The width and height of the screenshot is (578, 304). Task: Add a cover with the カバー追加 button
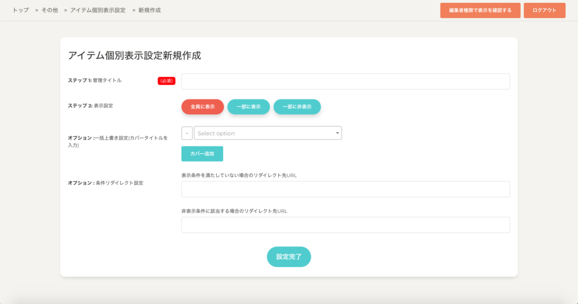[202, 154]
